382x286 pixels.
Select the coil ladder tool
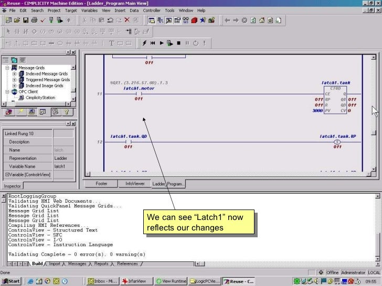click(34, 31)
